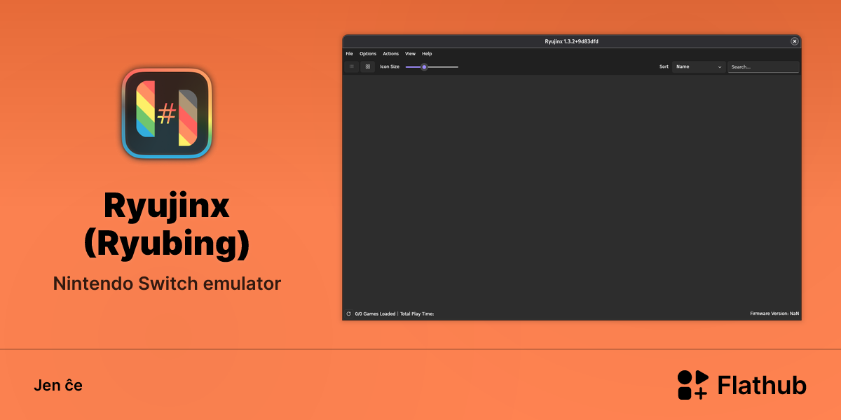Click the 'Firmware Version: NaN' text
This screenshot has width=841, height=420.
(x=774, y=314)
